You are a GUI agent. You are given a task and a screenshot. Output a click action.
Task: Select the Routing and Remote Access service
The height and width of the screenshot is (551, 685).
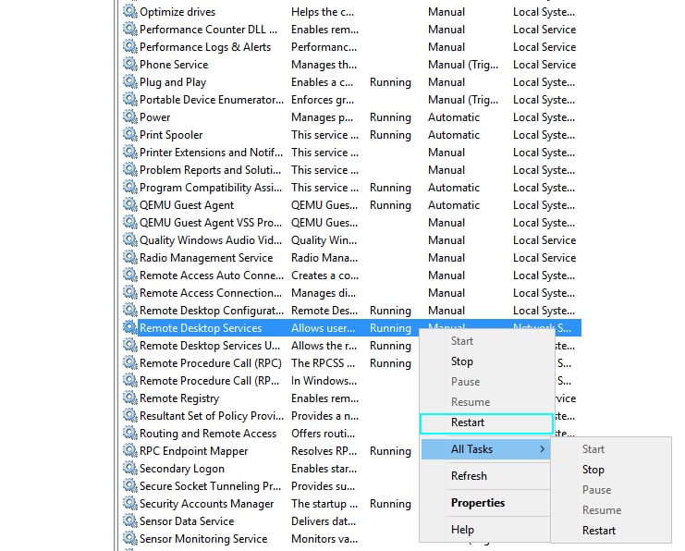(x=208, y=434)
